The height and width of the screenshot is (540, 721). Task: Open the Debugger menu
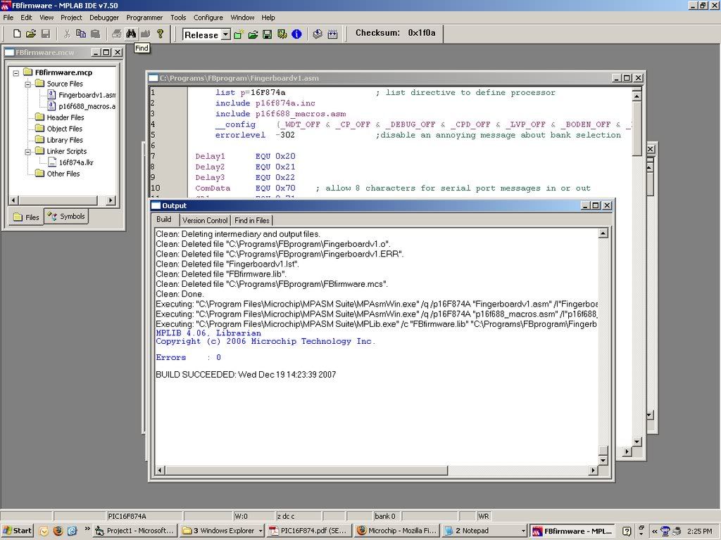[x=104, y=18]
